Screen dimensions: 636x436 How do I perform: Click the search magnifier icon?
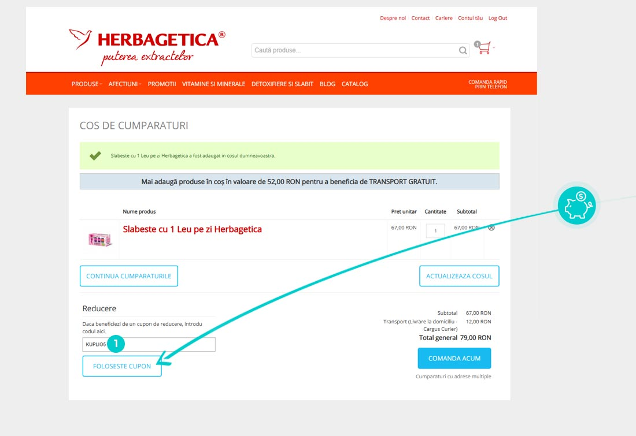(x=463, y=50)
